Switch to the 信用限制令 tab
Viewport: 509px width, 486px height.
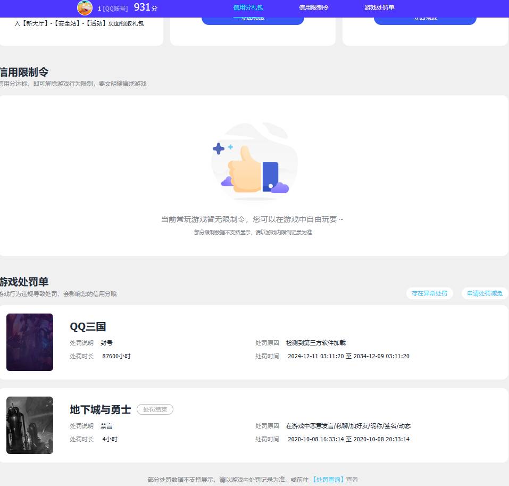coord(313,8)
